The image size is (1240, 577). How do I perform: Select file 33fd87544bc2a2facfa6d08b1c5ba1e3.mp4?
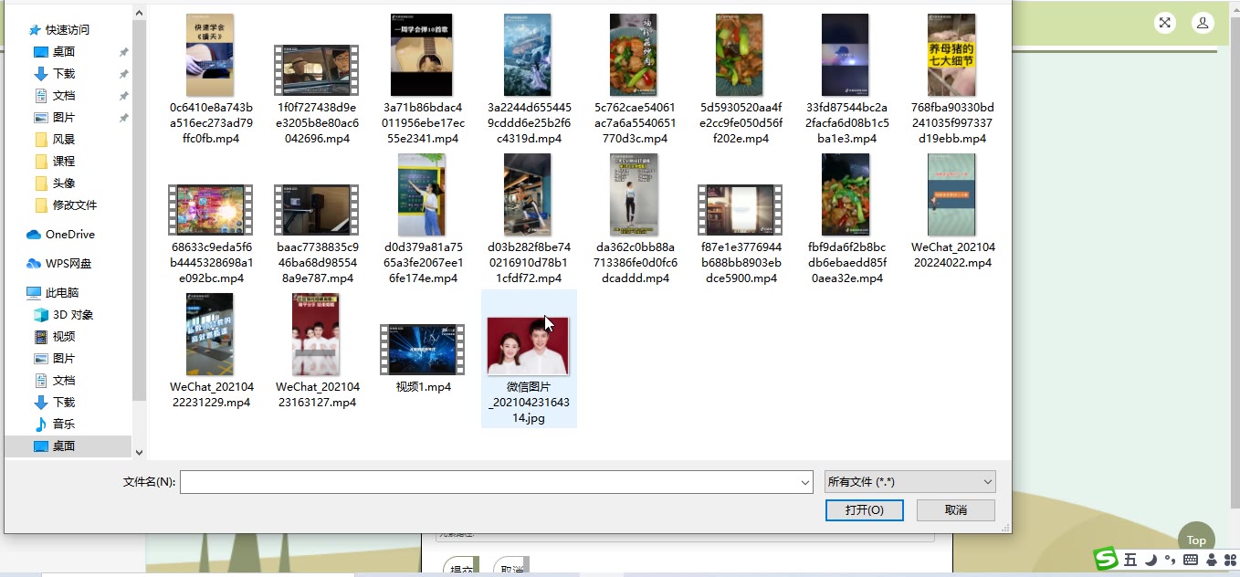(846, 79)
